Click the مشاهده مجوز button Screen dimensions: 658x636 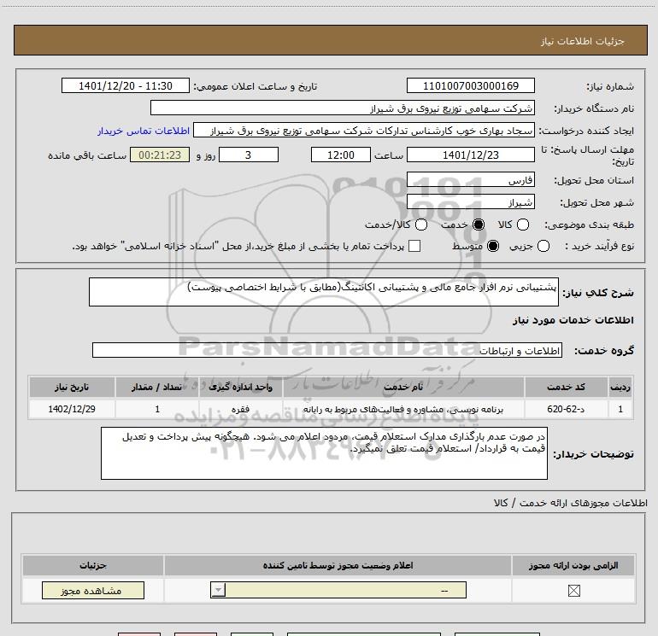point(93,590)
